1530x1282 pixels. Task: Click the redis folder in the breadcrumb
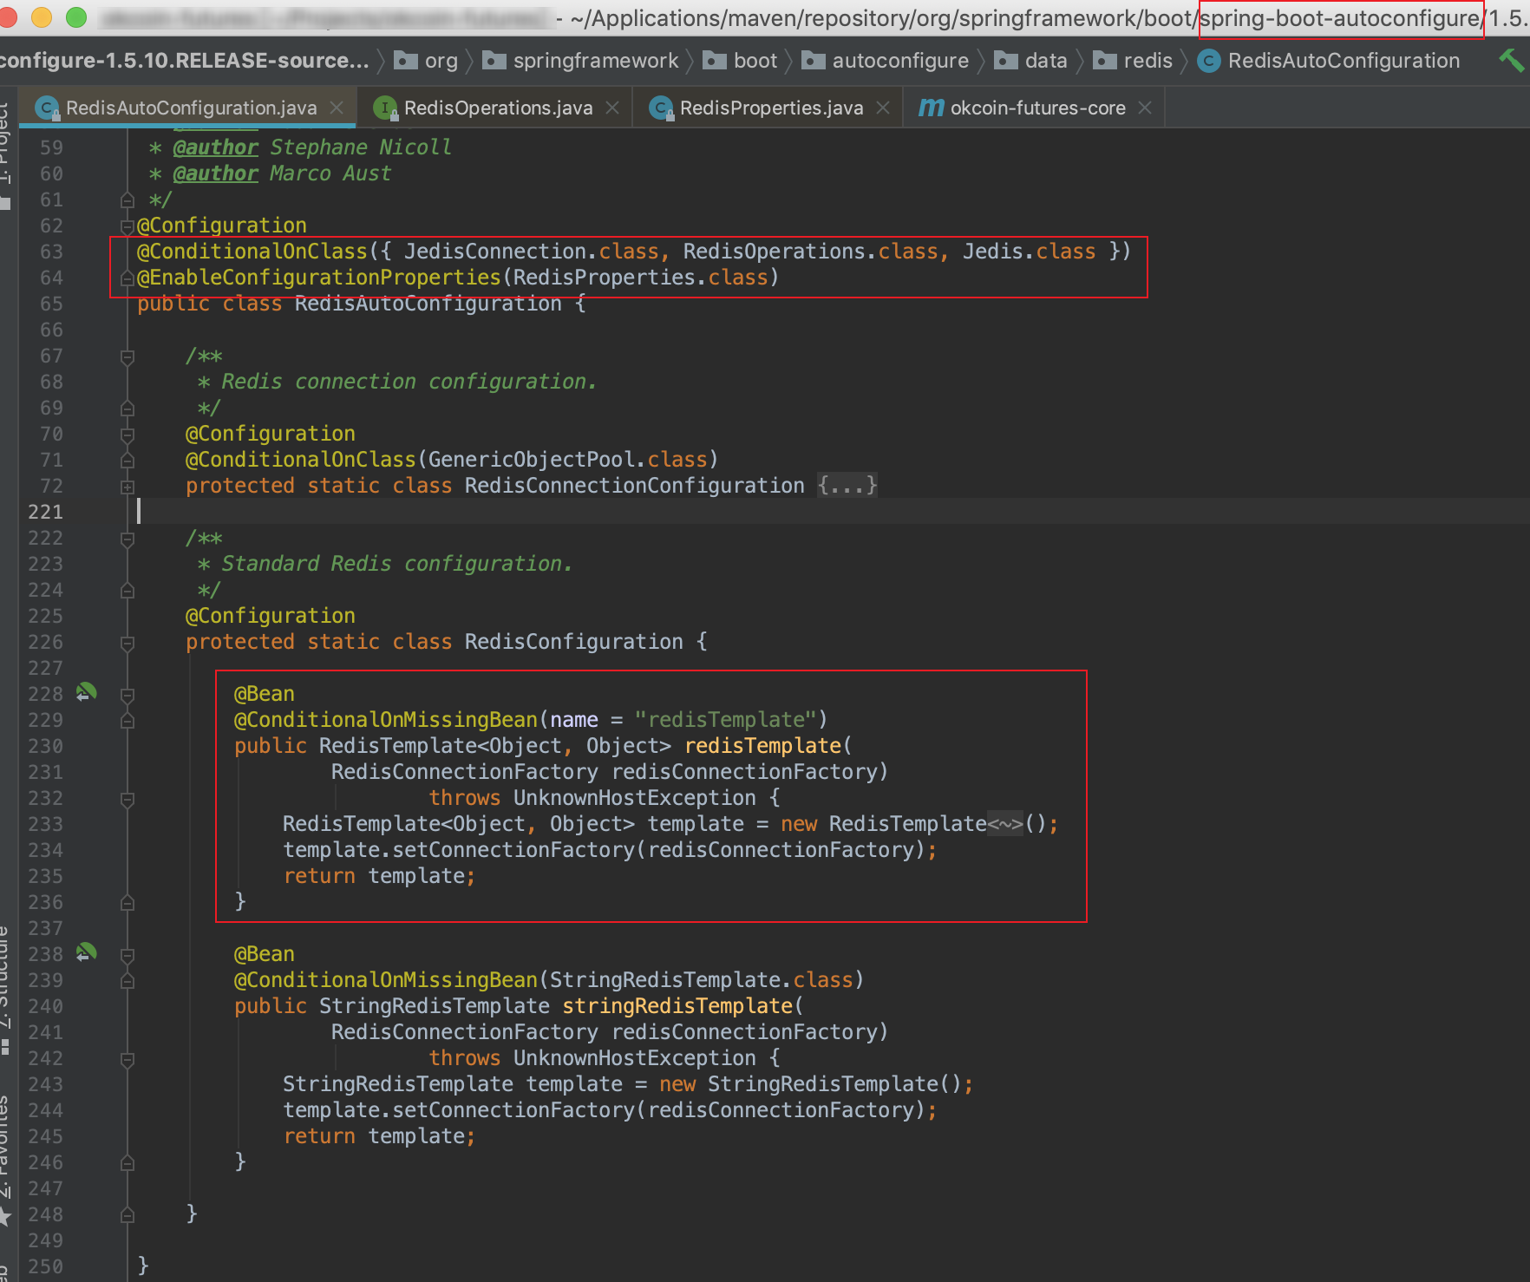[1147, 61]
